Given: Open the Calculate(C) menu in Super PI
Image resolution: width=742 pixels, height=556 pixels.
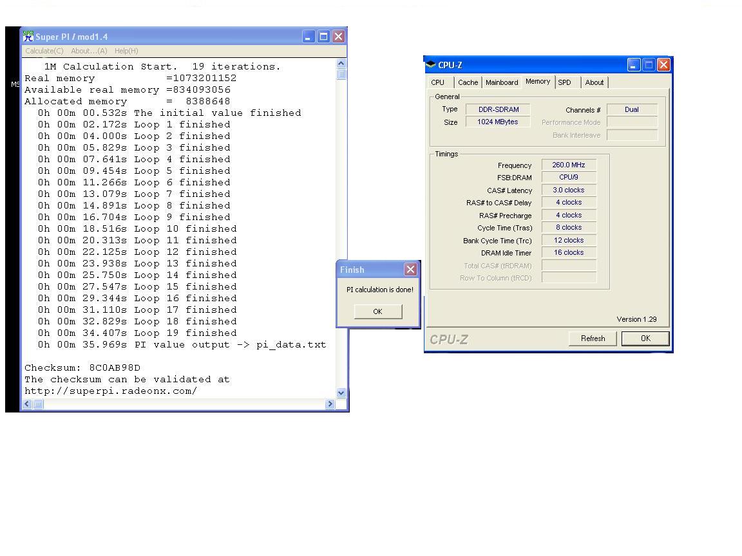Looking at the screenshot, I should [44, 51].
